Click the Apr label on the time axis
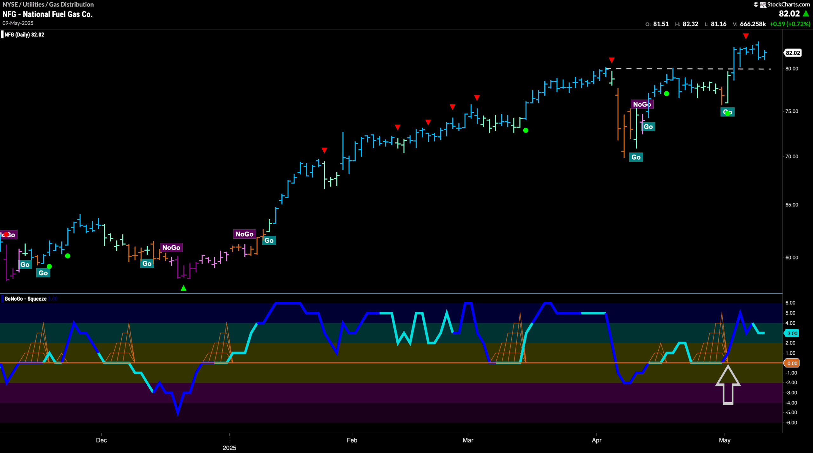Viewport: 813px width, 453px height. click(596, 440)
